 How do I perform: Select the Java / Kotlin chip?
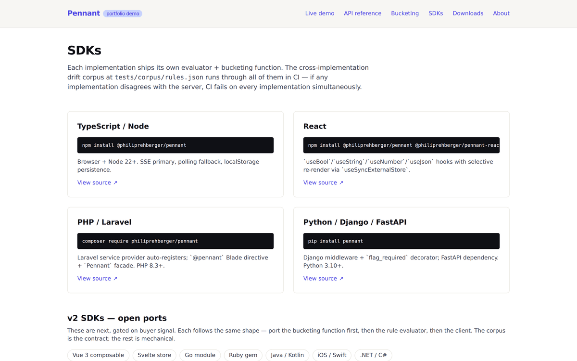click(288, 355)
